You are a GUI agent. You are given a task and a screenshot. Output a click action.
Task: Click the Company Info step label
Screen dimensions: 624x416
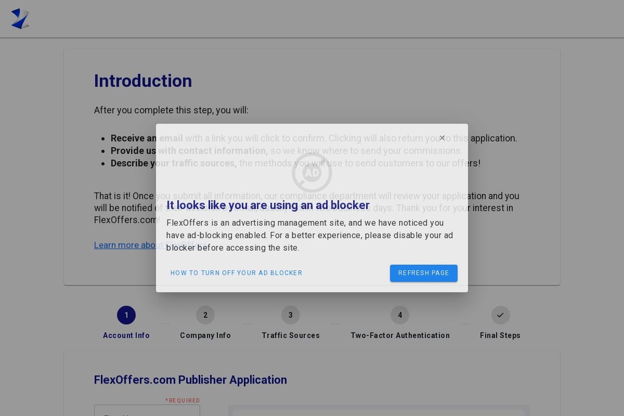click(x=205, y=336)
